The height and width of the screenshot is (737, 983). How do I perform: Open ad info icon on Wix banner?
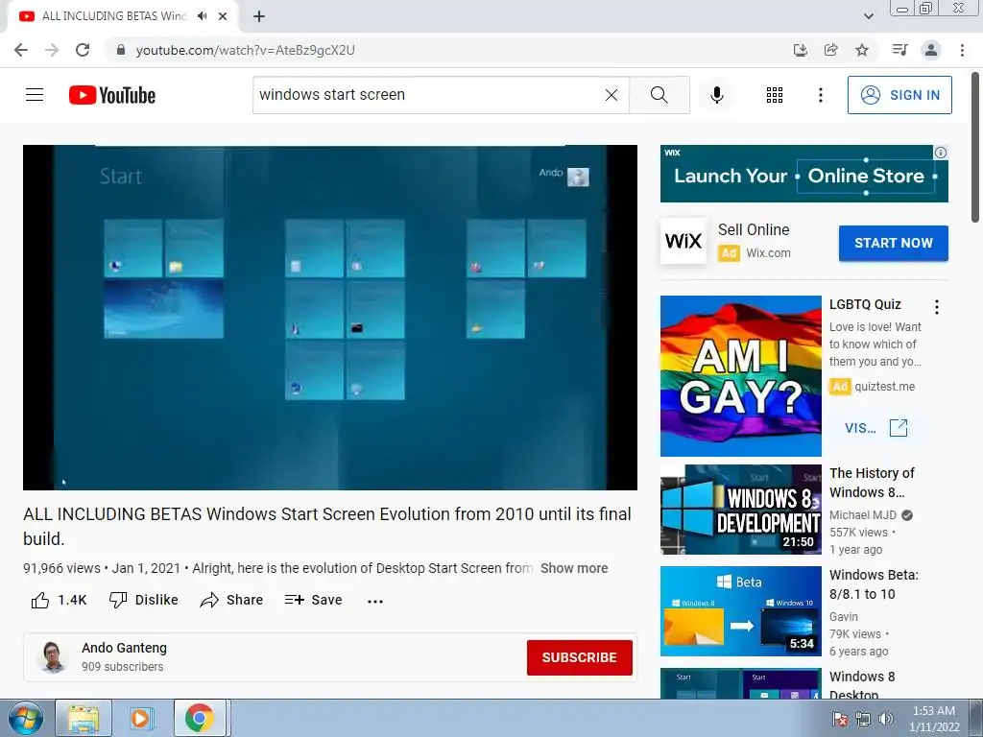[941, 153]
